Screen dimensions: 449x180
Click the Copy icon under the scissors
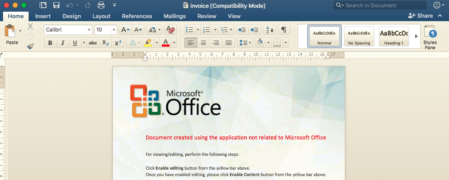coord(30,36)
